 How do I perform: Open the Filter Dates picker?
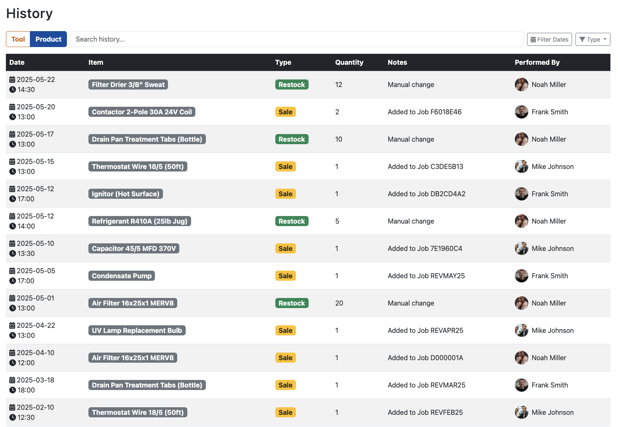coord(549,39)
